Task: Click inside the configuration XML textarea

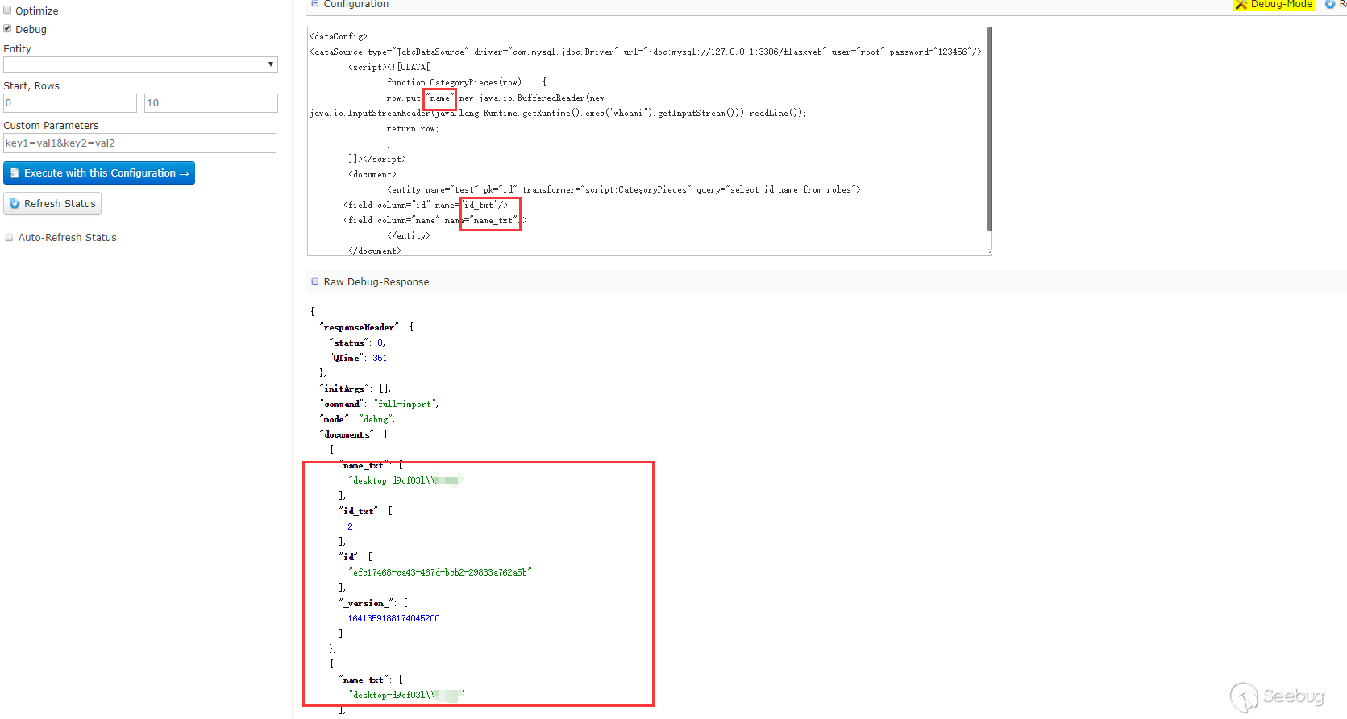Action: click(647, 141)
